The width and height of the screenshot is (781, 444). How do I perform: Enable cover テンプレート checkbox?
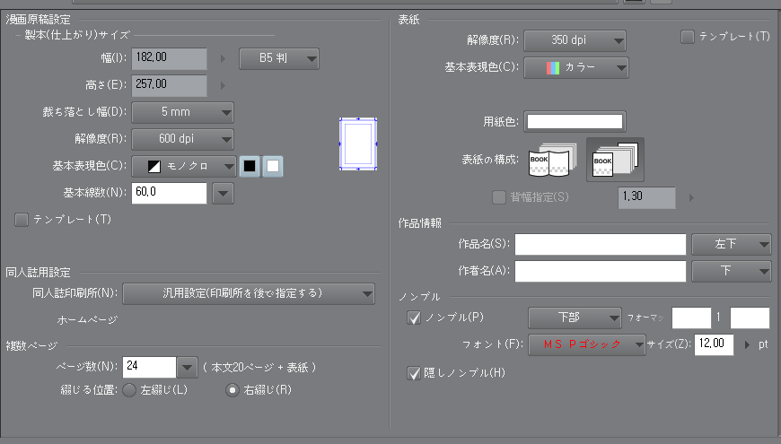point(688,37)
